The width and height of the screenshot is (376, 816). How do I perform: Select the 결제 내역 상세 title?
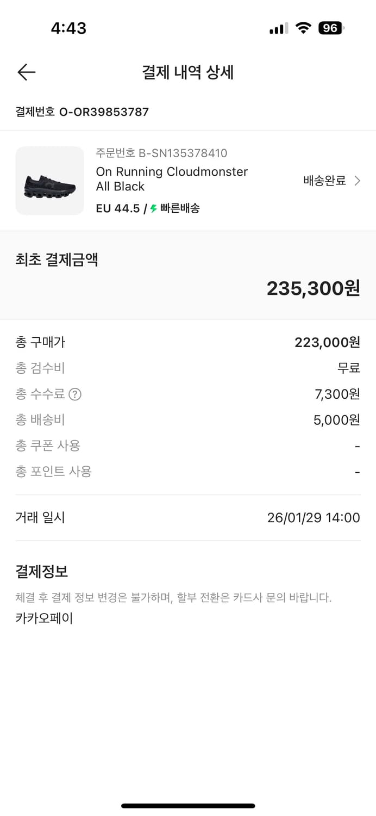coord(188,72)
